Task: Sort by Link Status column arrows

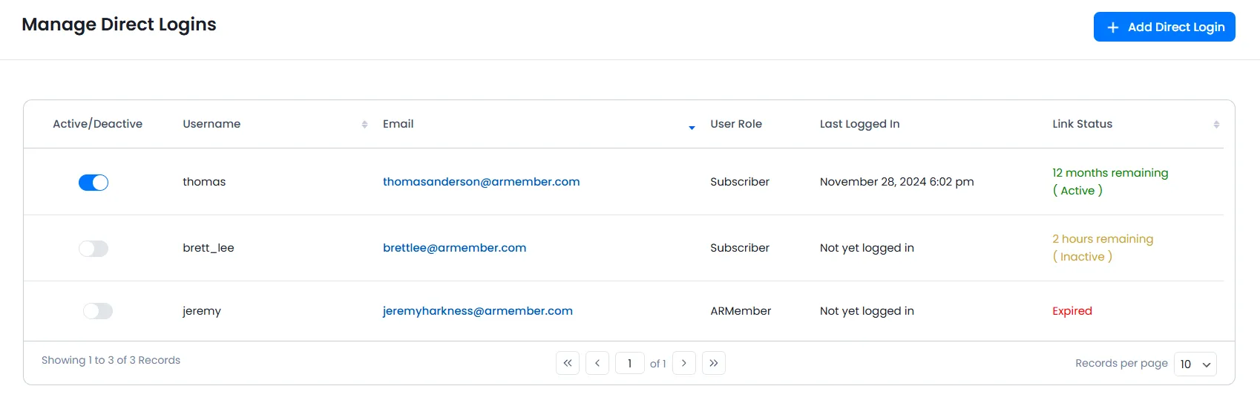Action: [x=1216, y=125]
